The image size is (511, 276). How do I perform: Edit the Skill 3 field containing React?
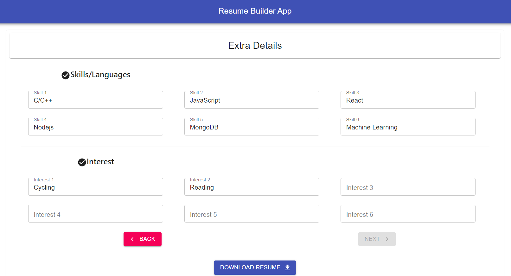point(408,100)
